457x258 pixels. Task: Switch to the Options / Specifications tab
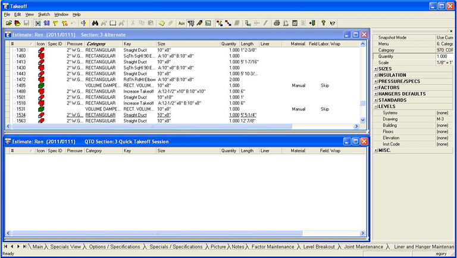[x=114, y=247]
